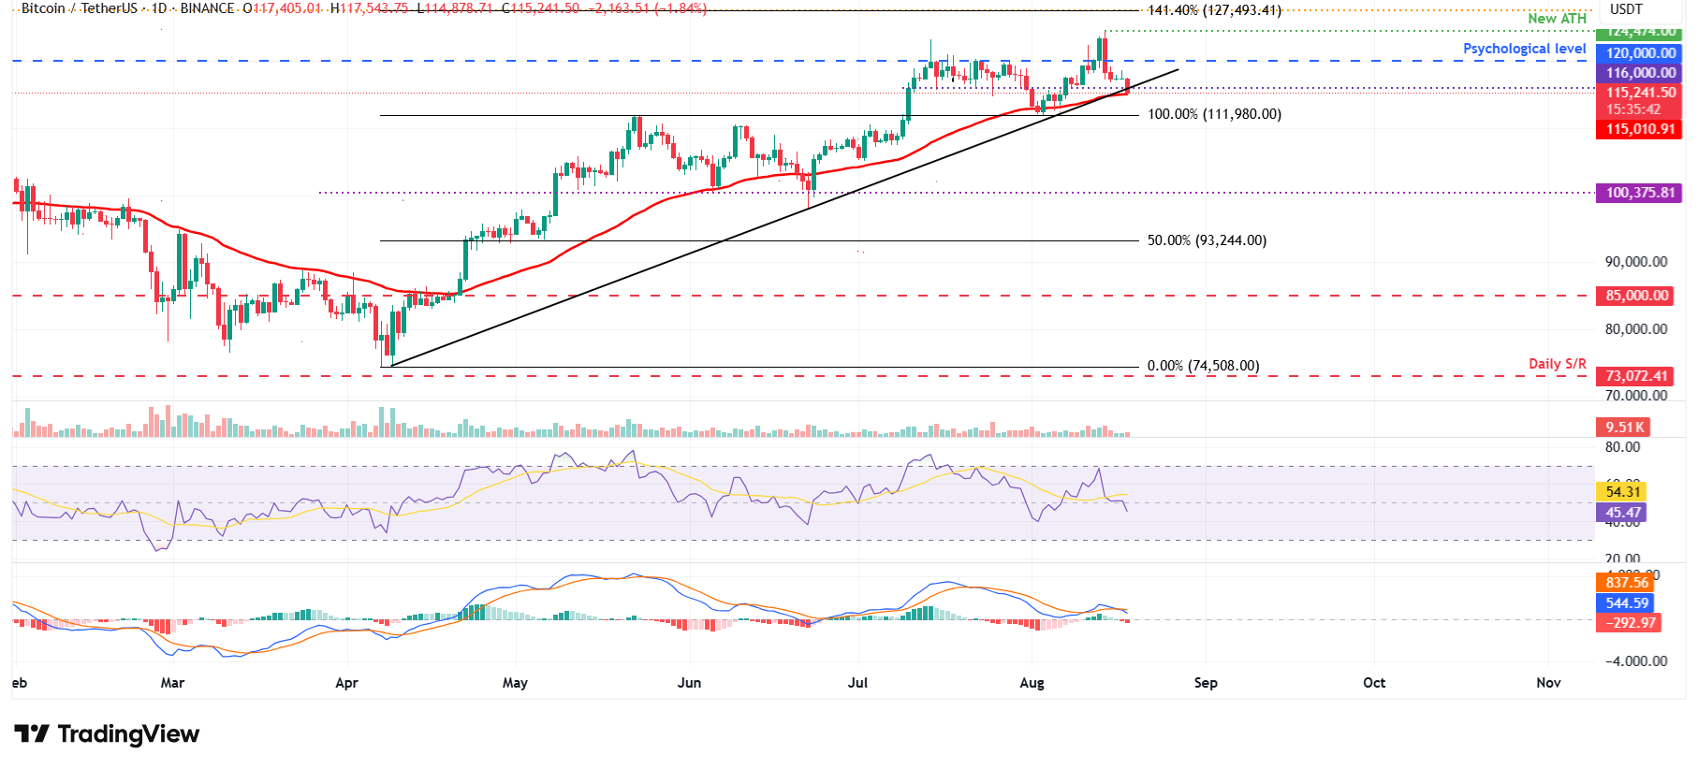Image resolution: width=1698 pixels, height=769 pixels.
Task: Click Jun on the time axis
Action: pyautogui.click(x=689, y=683)
